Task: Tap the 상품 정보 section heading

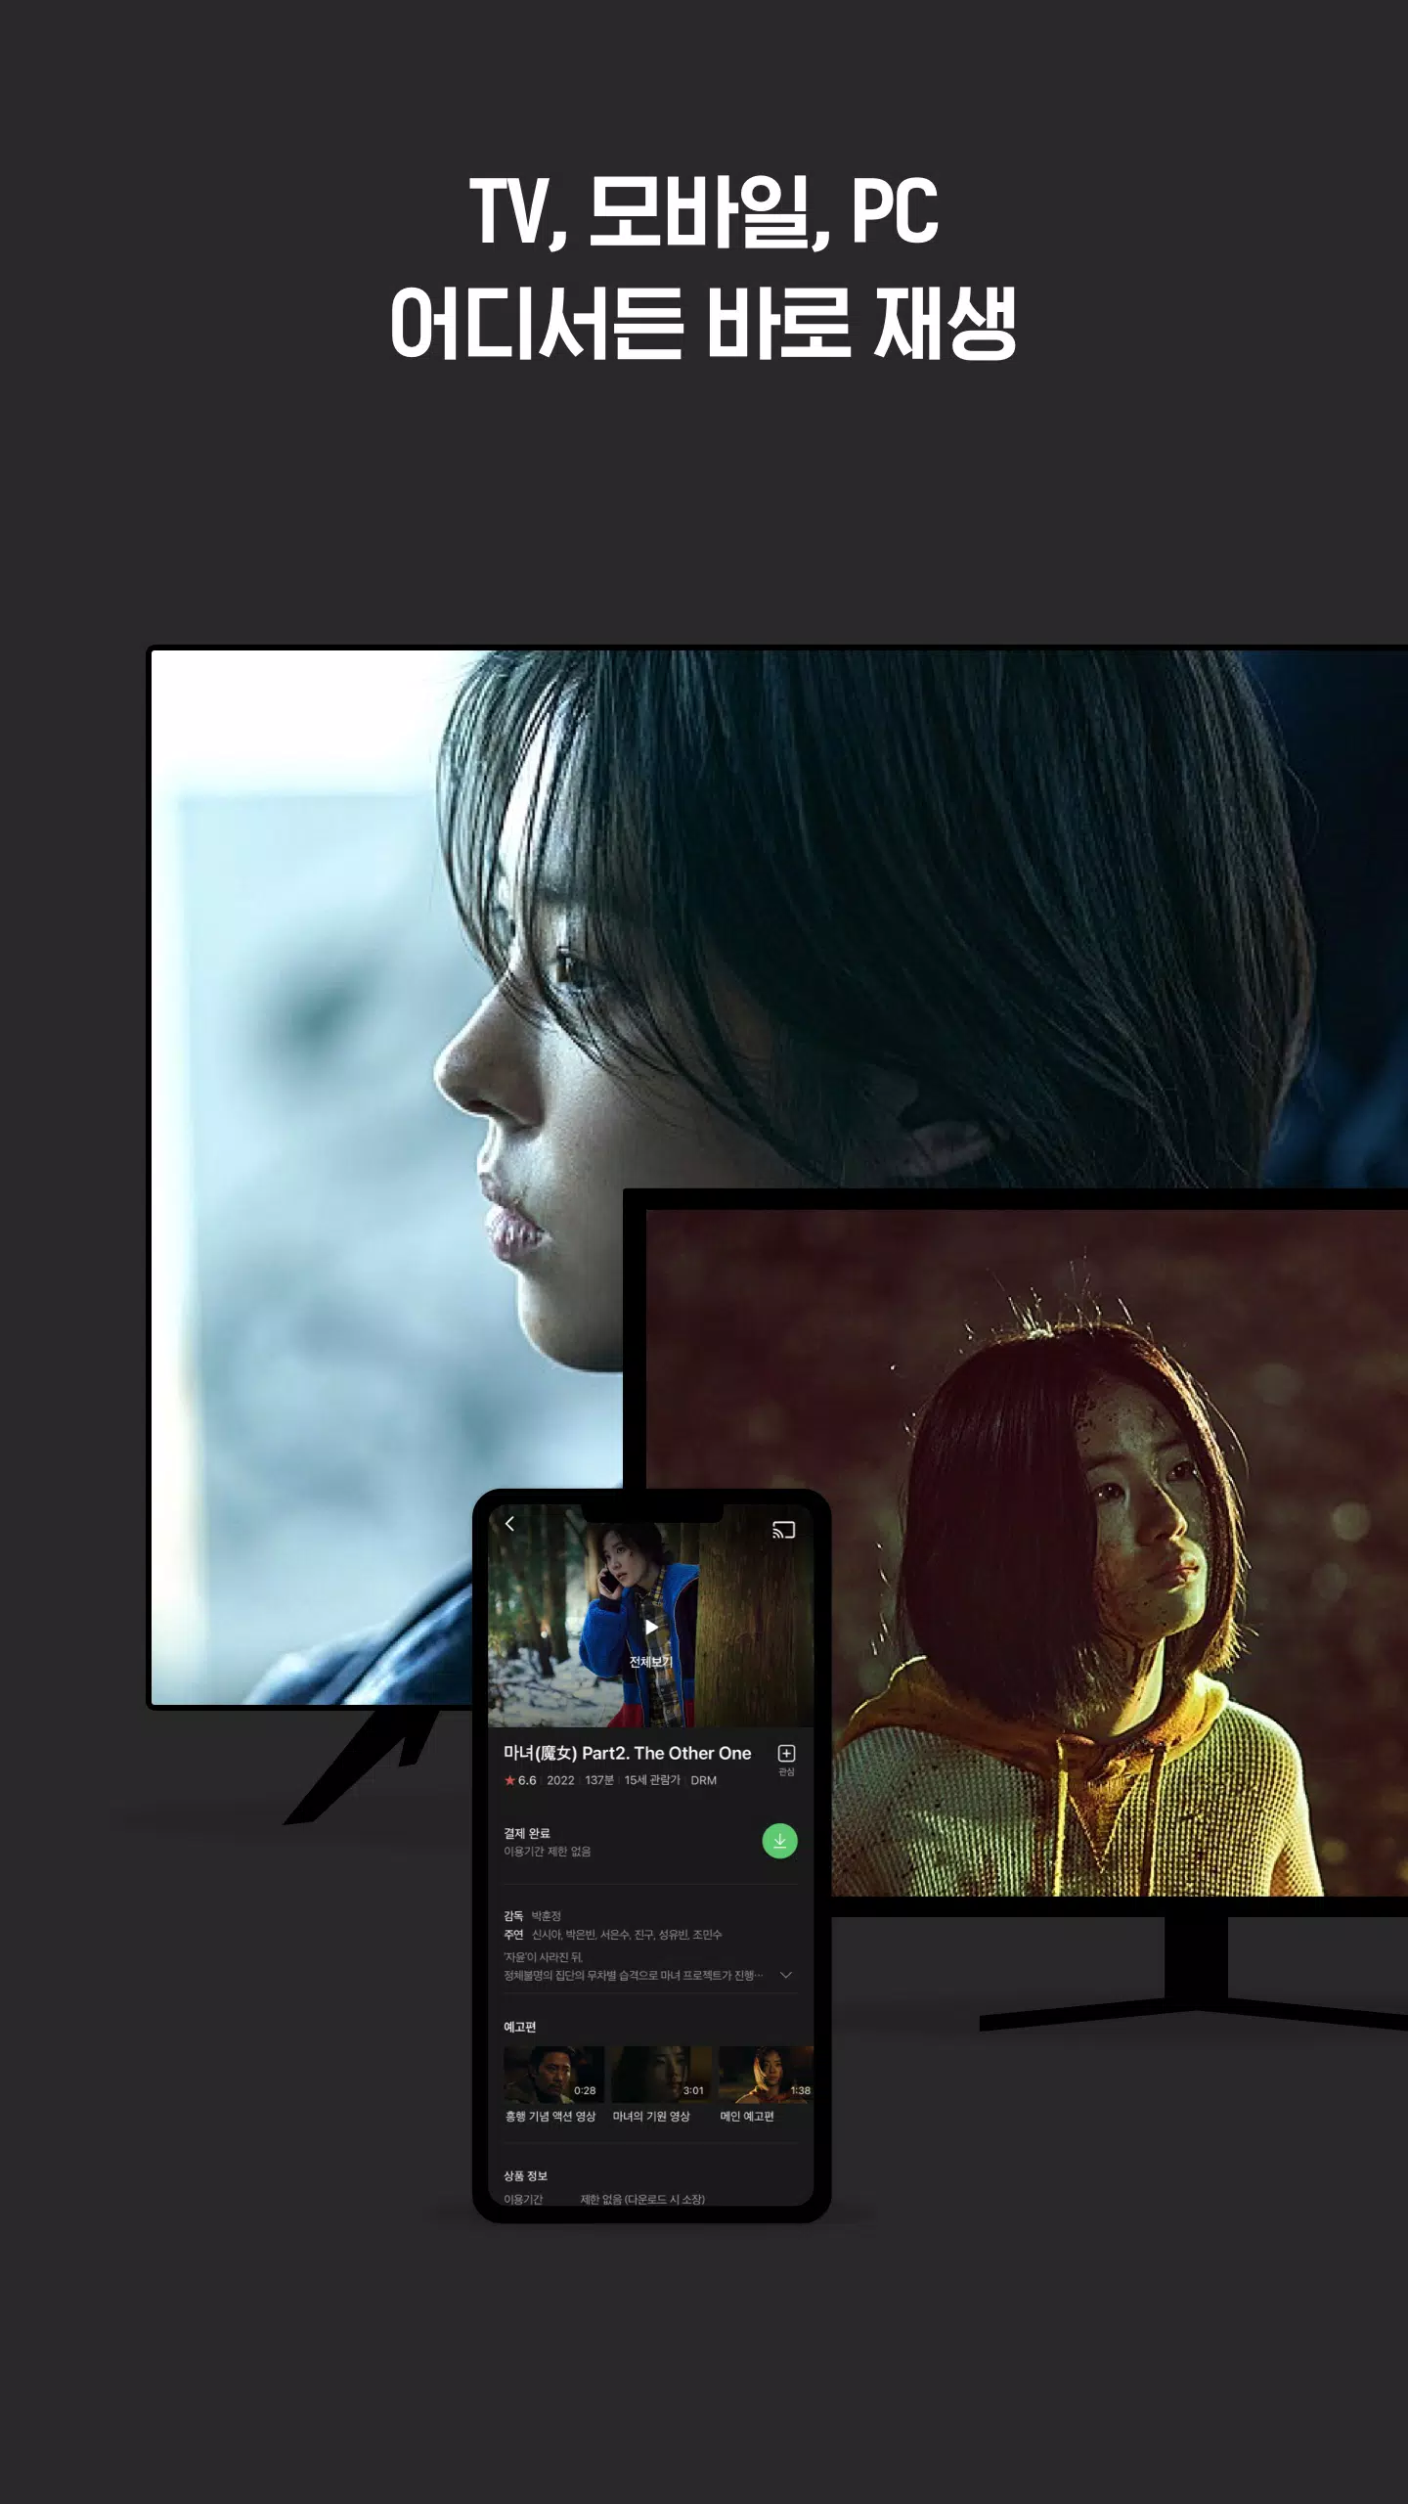Action: [525, 2176]
